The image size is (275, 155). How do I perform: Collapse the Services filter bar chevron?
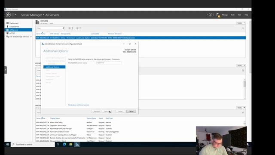[x=243, y=113]
